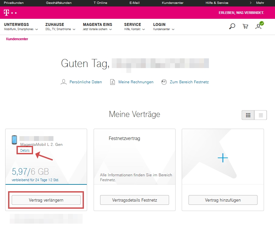Click the document icon beside Meine Rechnungen

coord(112,82)
